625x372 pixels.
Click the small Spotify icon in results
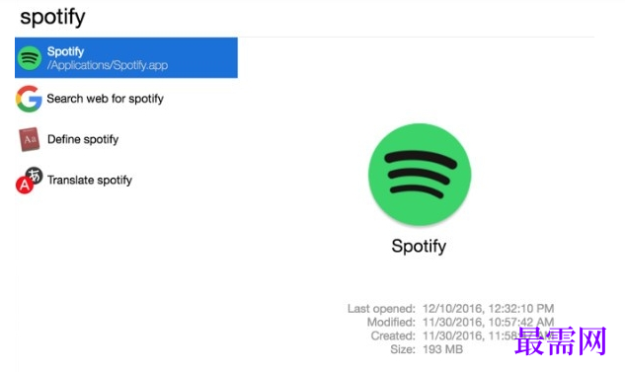tap(29, 58)
